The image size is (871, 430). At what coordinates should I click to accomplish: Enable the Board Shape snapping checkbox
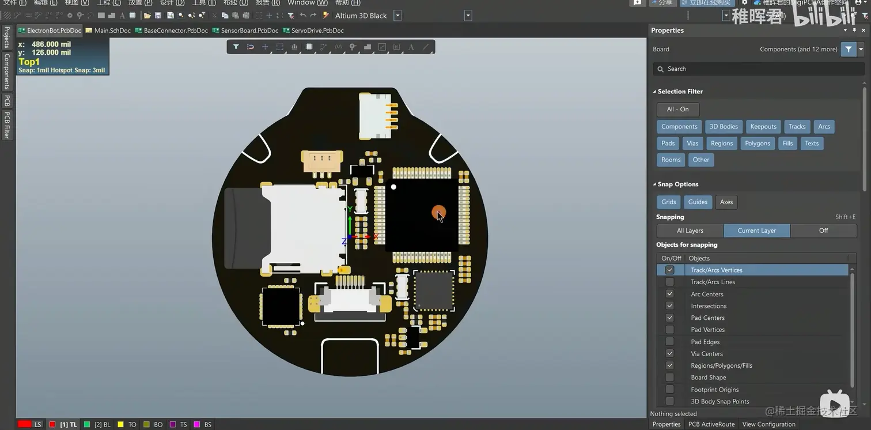tap(669, 378)
